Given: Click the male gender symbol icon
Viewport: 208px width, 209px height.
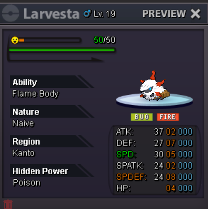Looking at the screenshot, I should (87, 13).
